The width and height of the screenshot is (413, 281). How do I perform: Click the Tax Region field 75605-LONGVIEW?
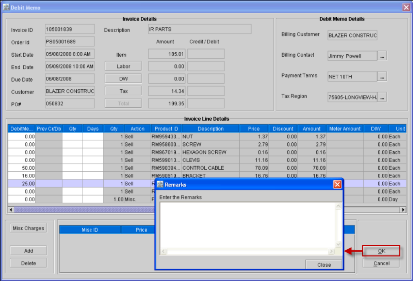[x=352, y=97]
